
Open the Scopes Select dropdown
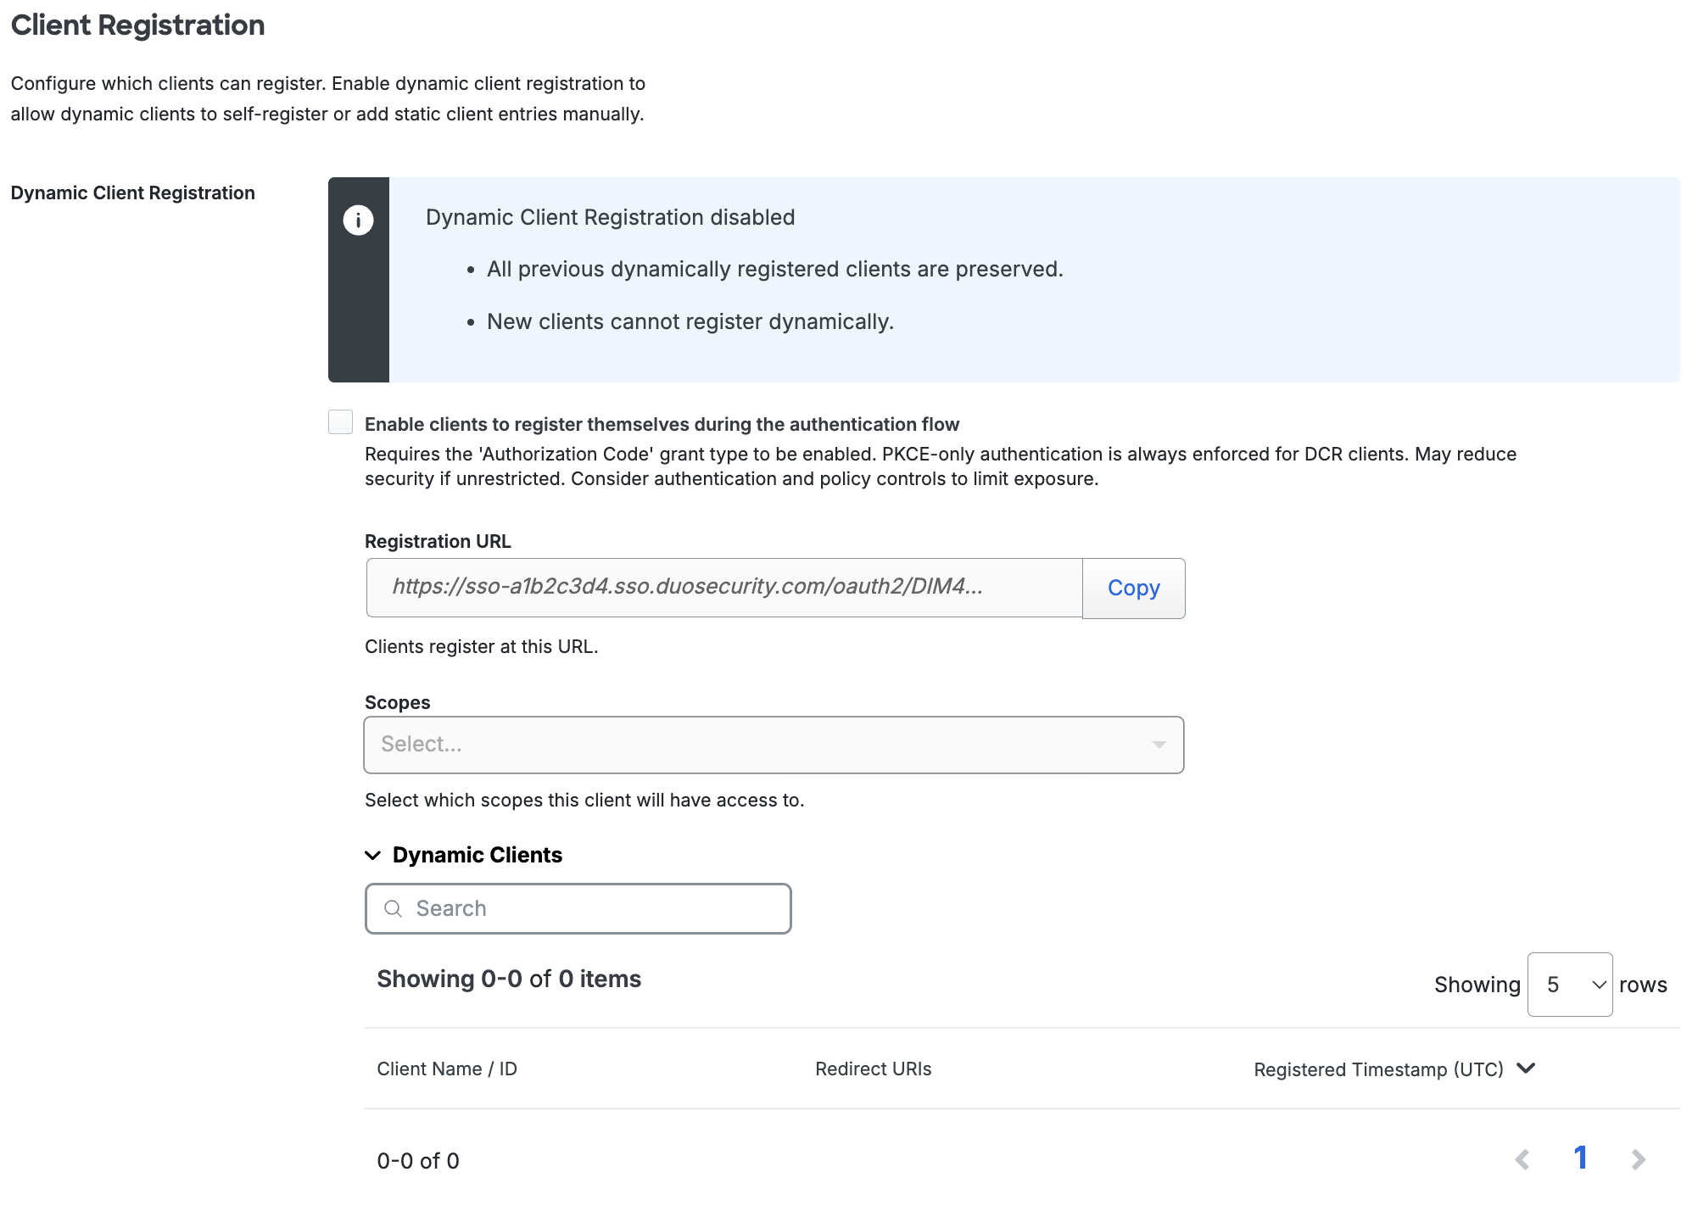[772, 745]
